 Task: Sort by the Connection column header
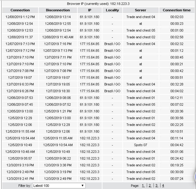pos(20,10)
